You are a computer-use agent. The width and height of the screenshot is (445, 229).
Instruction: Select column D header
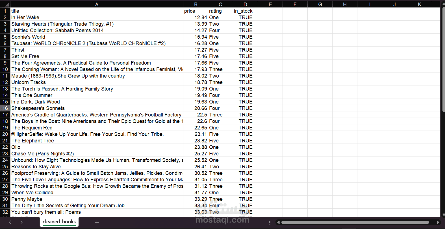[245, 4]
